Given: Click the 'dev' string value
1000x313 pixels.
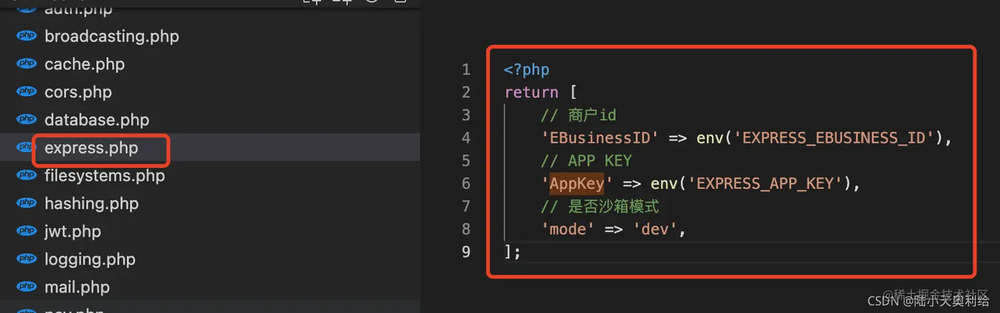Looking at the screenshot, I should coord(655,229).
